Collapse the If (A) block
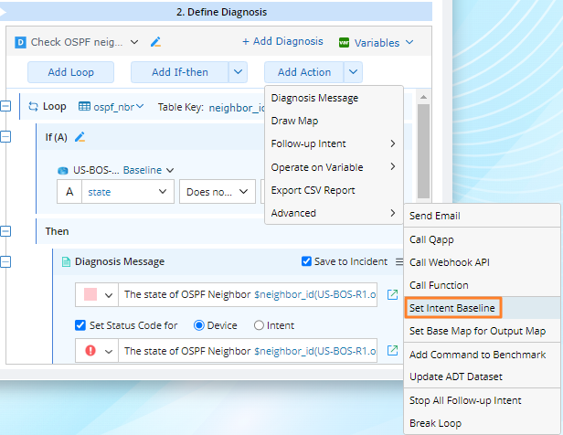 [5, 137]
